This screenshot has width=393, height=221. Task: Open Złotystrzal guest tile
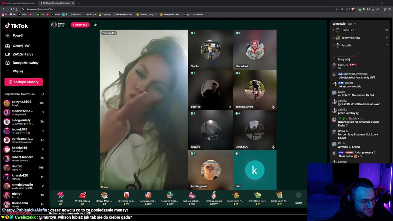coord(255,50)
